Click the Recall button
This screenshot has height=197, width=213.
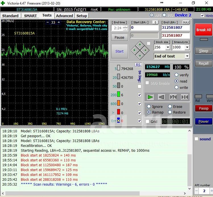click(204, 63)
